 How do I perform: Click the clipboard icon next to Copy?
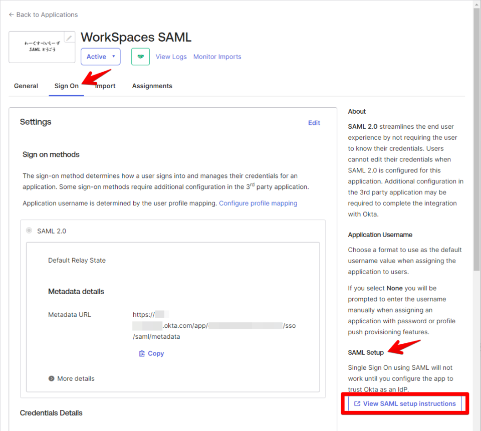[142, 353]
